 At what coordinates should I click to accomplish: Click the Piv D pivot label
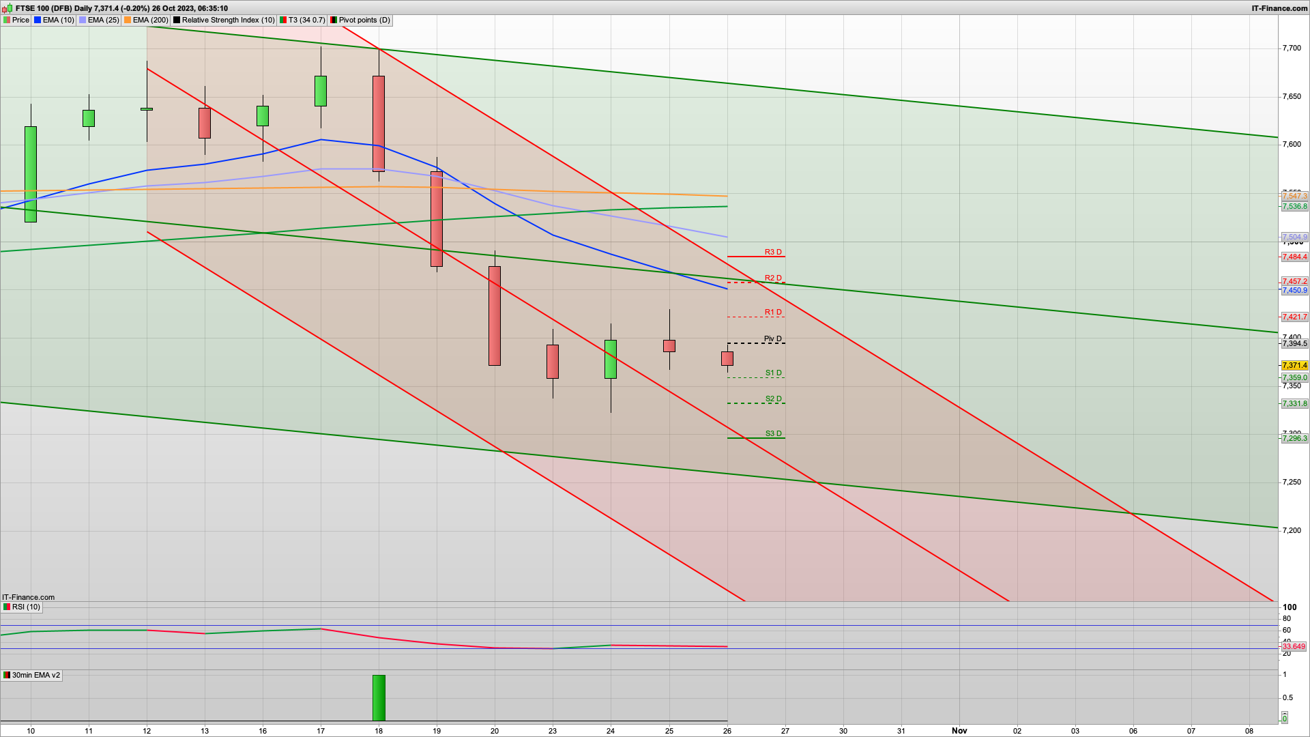tap(773, 338)
